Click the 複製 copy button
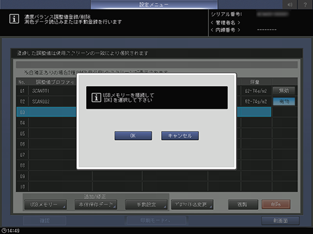The image size is (313, 234). [243, 204]
